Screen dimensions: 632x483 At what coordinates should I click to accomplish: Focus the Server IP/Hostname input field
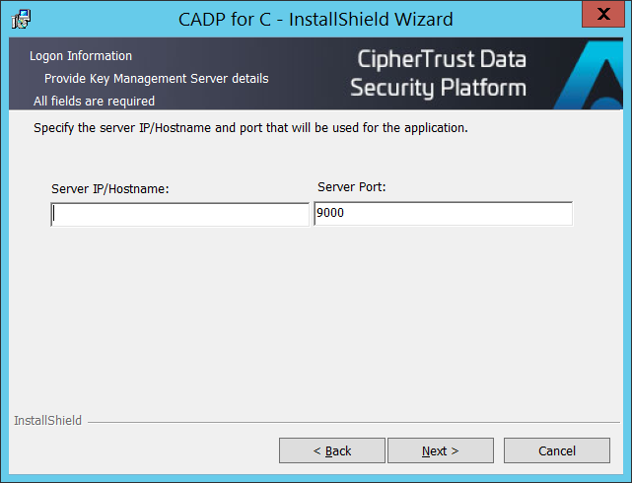coord(179,215)
